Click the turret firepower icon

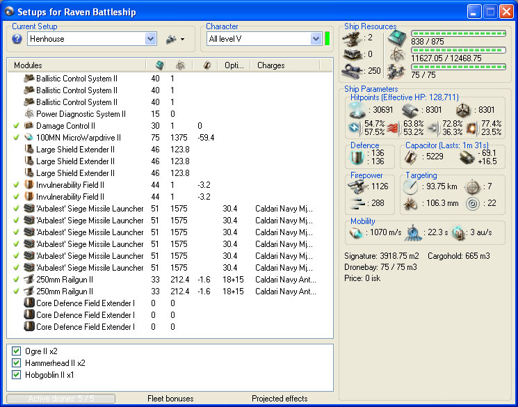click(x=357, y=186)
